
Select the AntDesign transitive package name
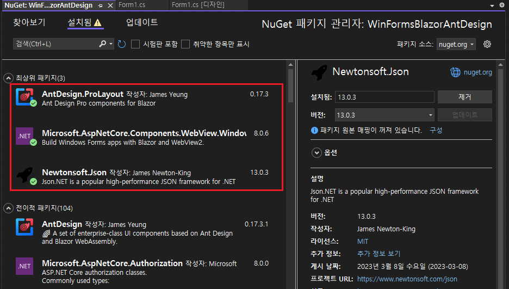coord(61,224)
